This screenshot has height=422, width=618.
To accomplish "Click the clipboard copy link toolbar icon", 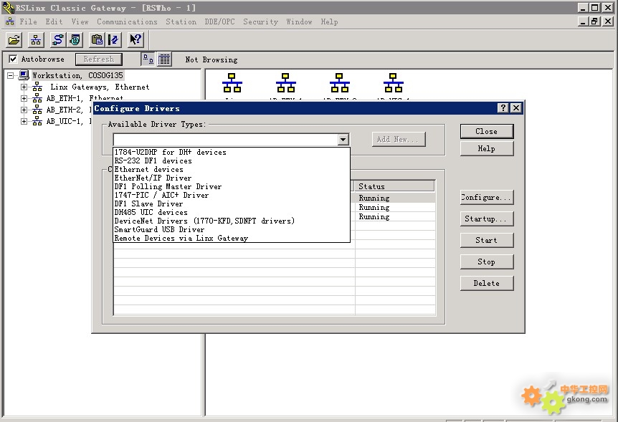I will (97, 39).
